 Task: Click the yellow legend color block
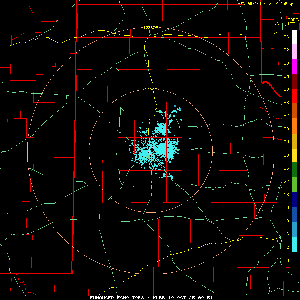pos(294,155)
